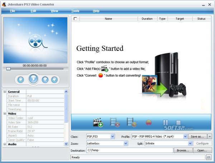Viewport: 215px width, 163px height.
Task: Collapse the General property group
Action: (x=5, y=92)
